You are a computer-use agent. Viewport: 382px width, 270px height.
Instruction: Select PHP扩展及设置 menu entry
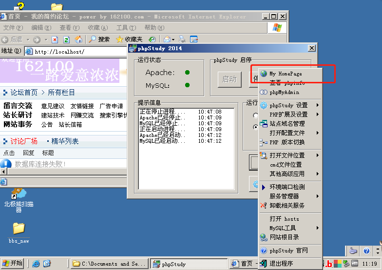[x=290, y=114]
